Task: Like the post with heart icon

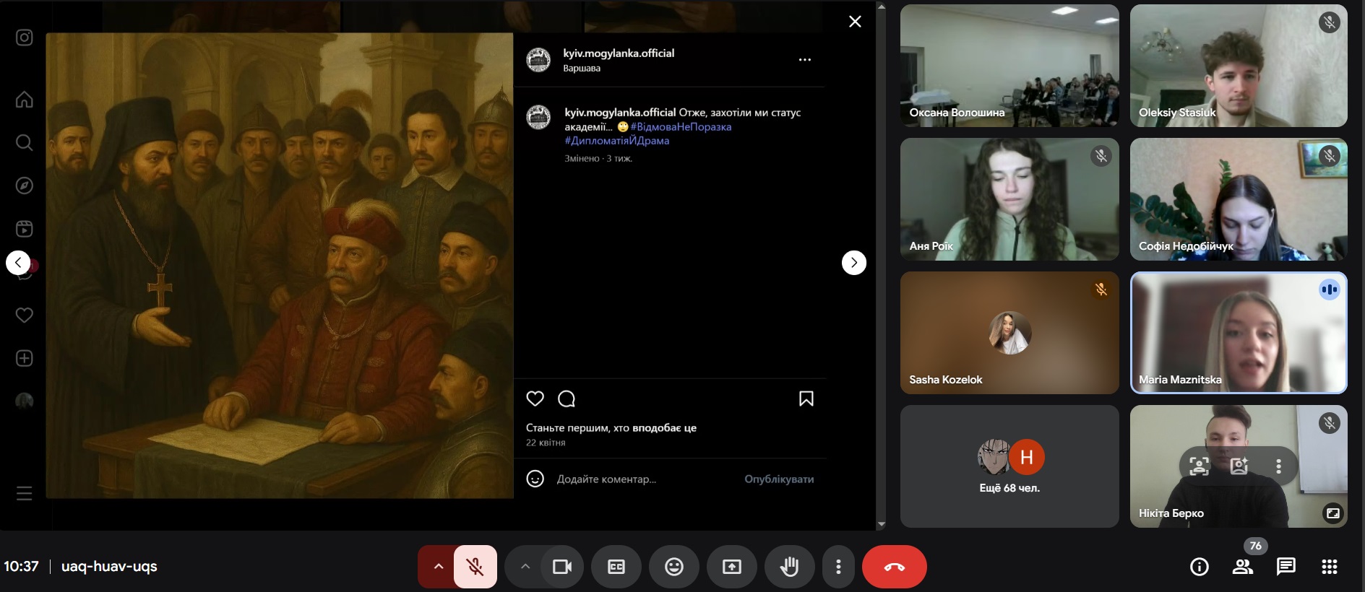Action: pos(535,399)
